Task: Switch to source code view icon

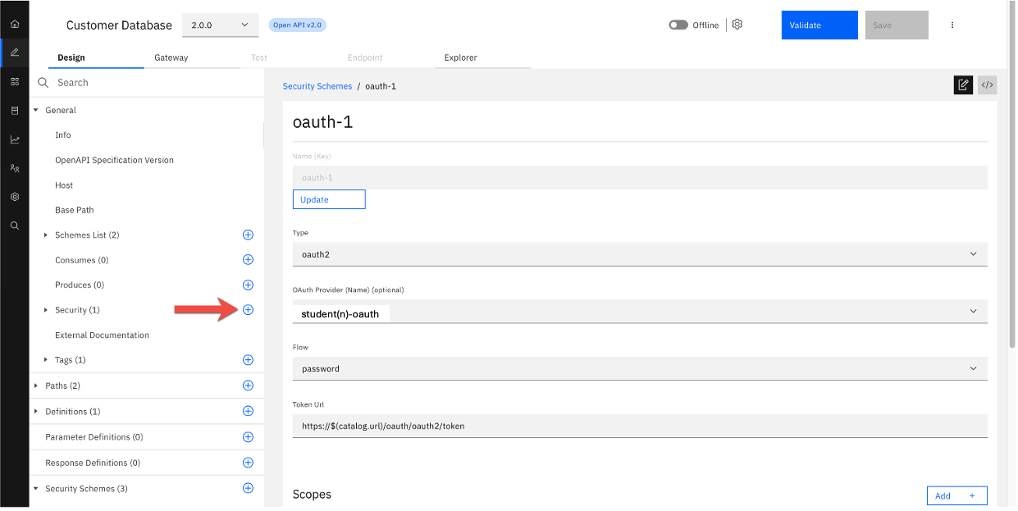Action: (x=987, y=84)
